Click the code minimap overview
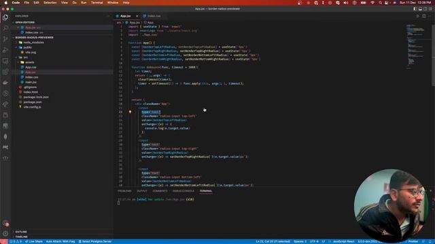Viewport: 435px width, 244px height. pos(416,47)
